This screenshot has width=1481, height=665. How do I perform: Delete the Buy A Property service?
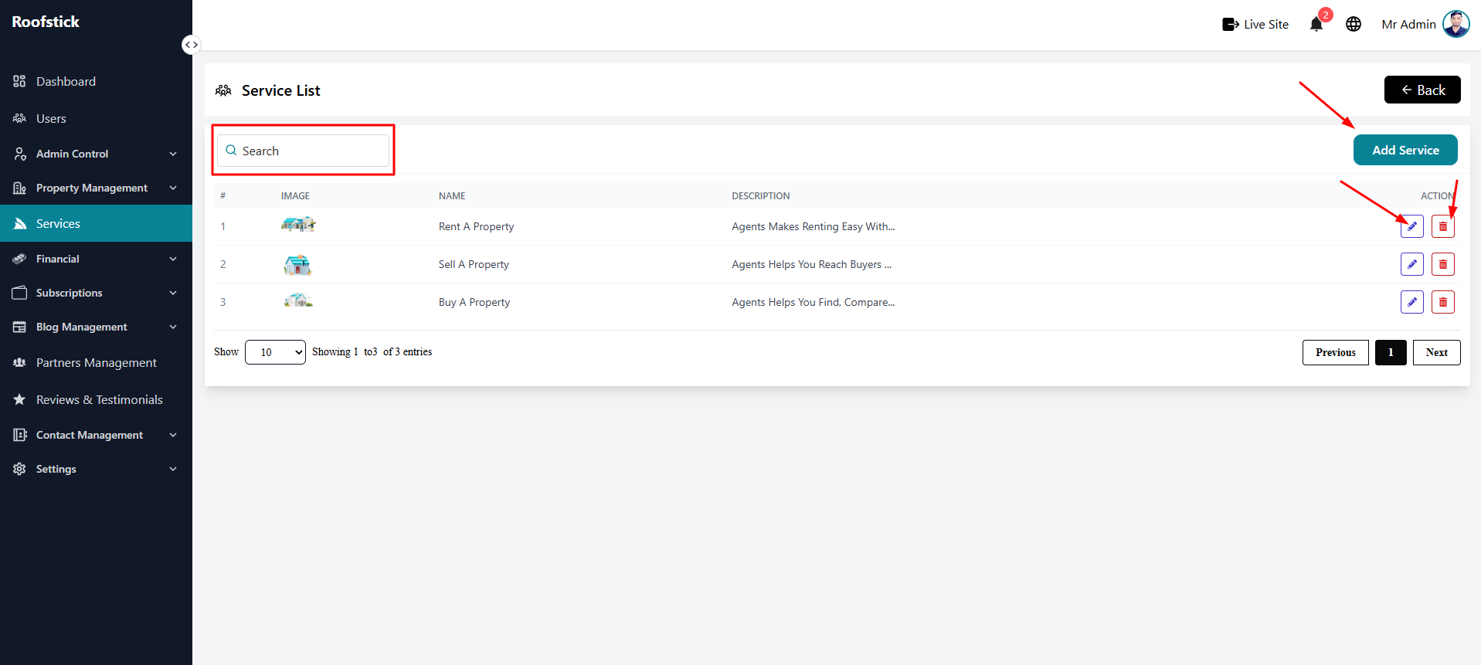[1442, 302]
